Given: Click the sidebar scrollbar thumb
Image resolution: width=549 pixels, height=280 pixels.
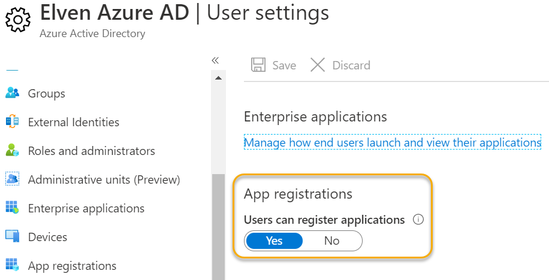Looking at the screenshot, I should point(219,227).
